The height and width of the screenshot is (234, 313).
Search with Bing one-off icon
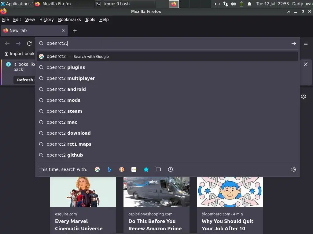pos(109,169)
